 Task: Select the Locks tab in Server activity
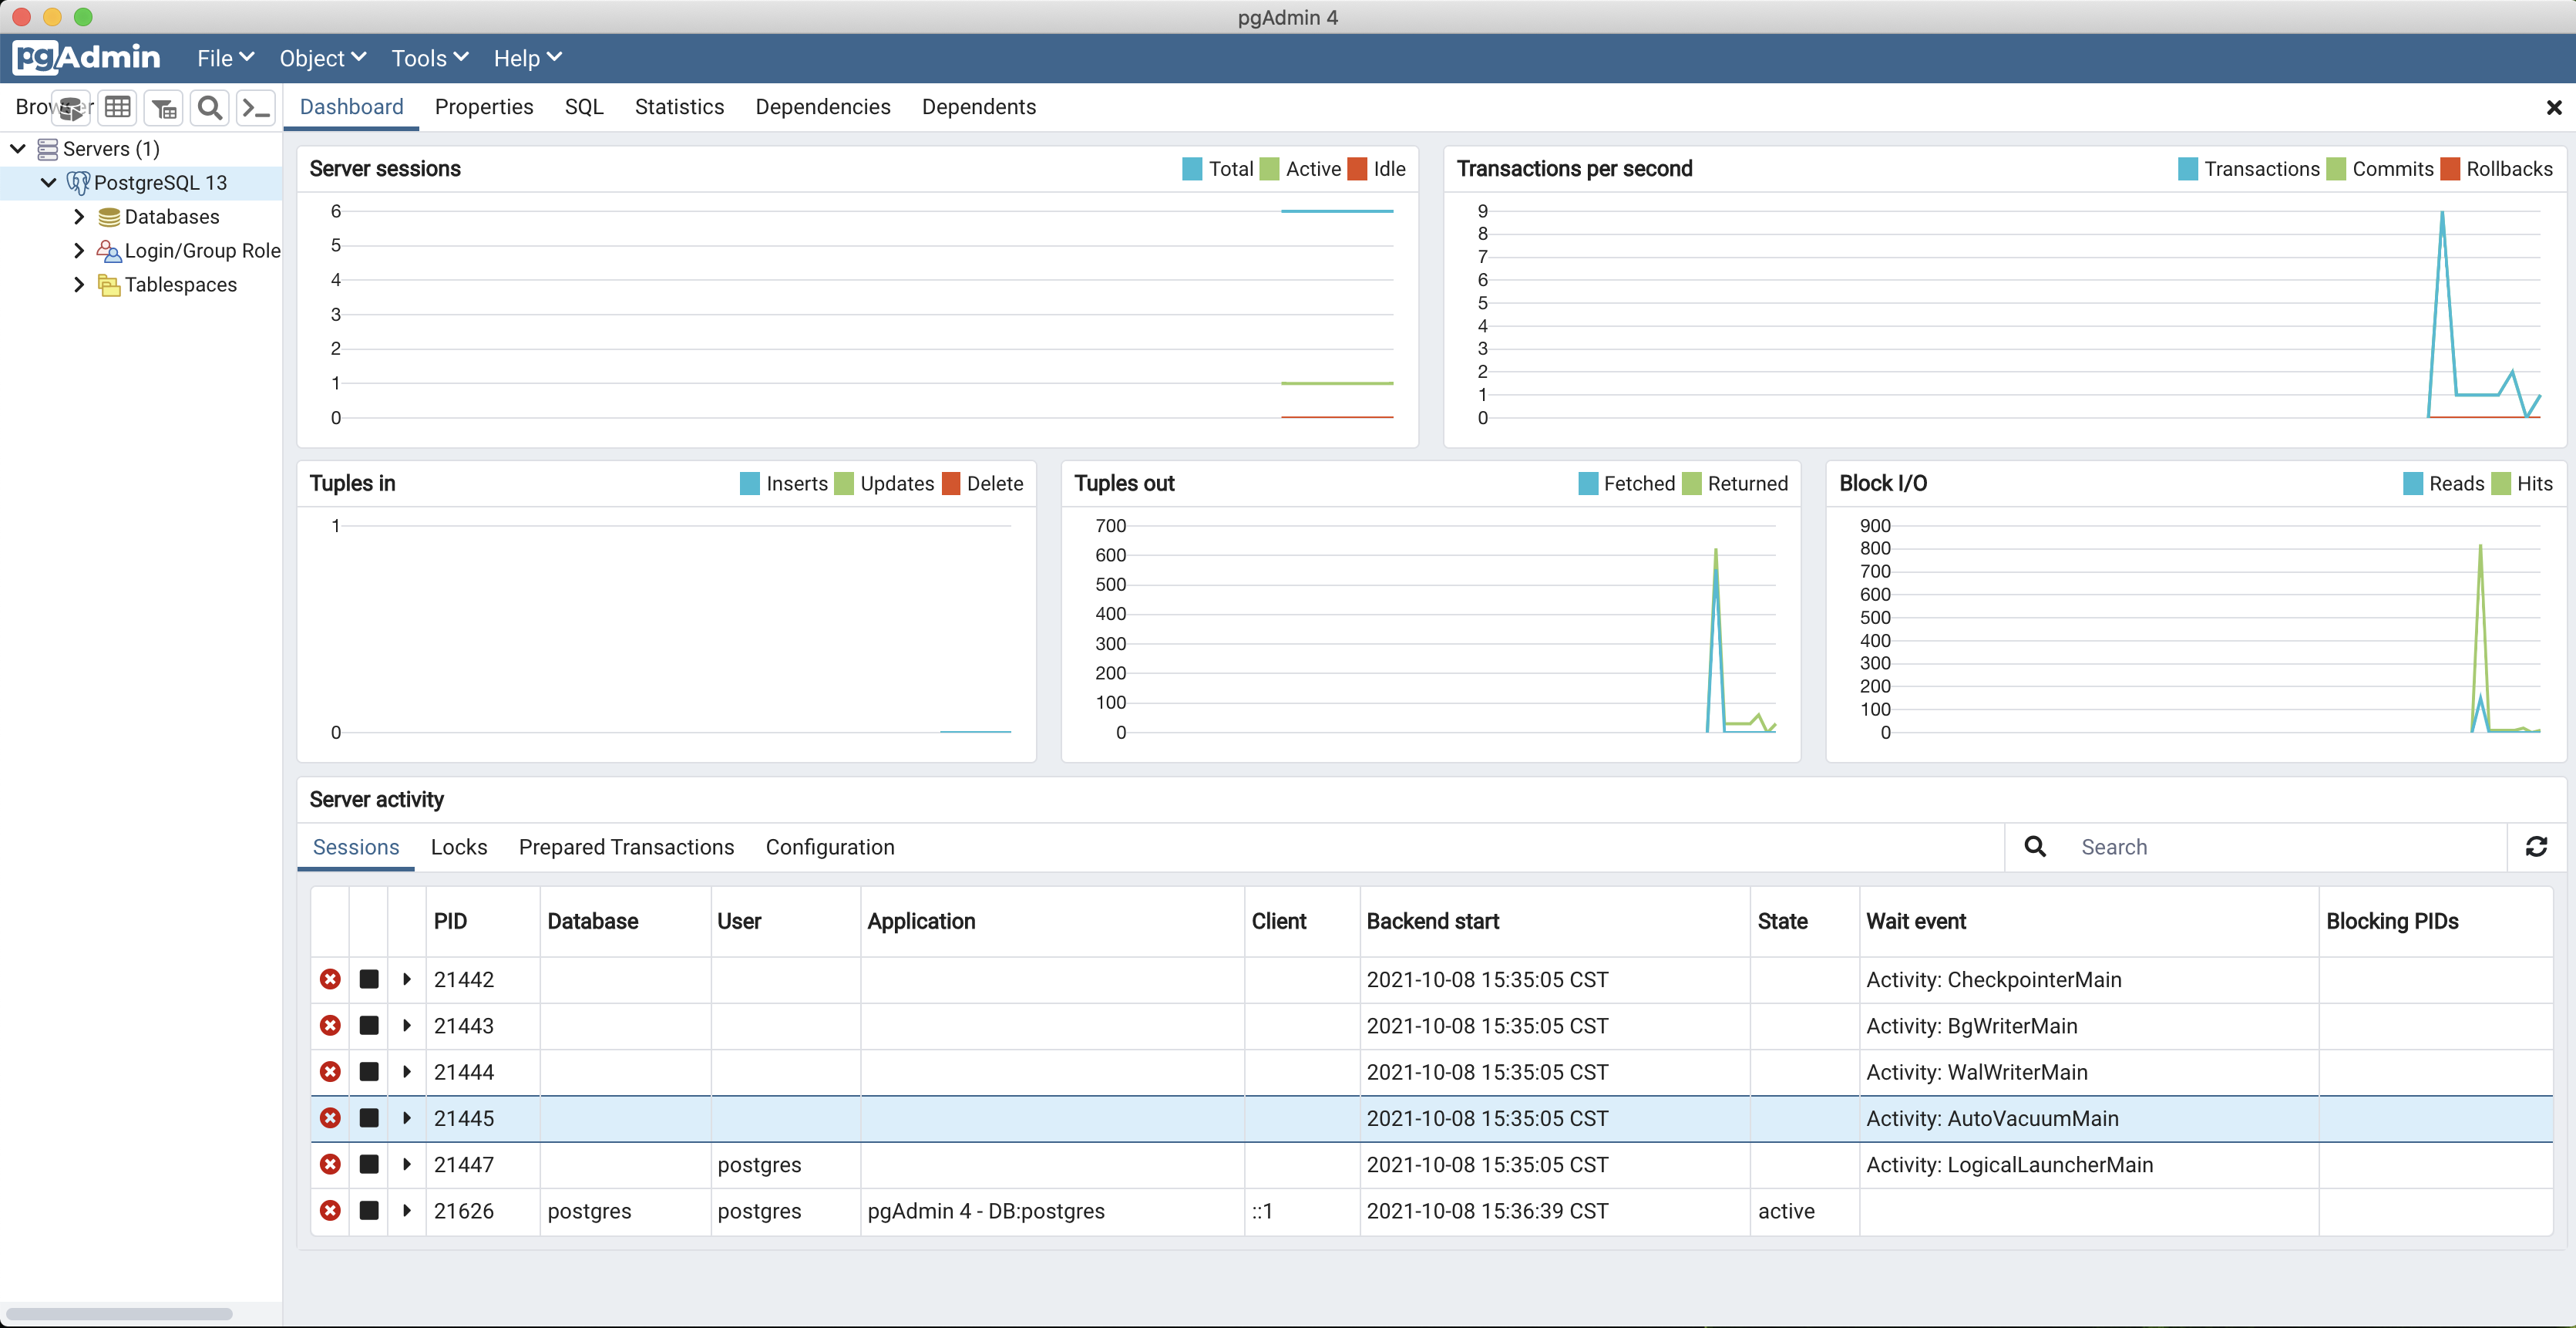(x=457, y=847)
